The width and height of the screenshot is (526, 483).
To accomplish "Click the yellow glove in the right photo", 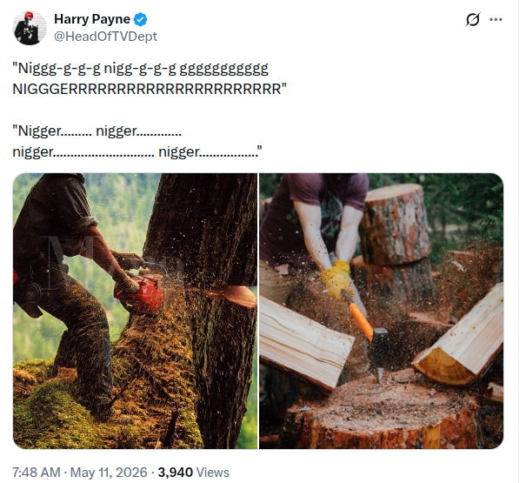I will click(336, 278).
